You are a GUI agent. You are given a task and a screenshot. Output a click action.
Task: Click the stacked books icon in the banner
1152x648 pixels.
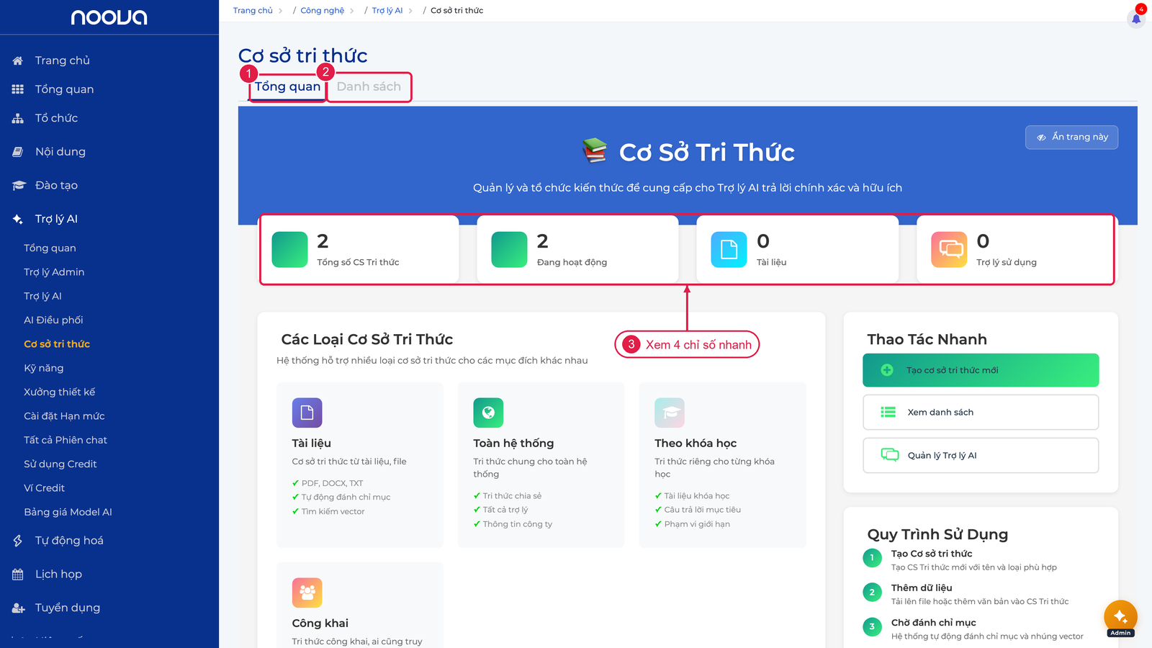pos(595,150)
